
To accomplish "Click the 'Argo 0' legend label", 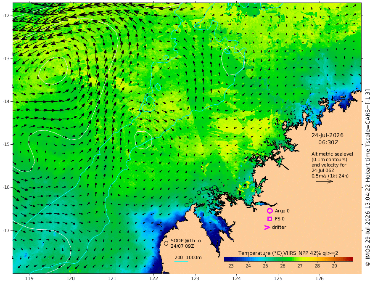I will [282, 211].
